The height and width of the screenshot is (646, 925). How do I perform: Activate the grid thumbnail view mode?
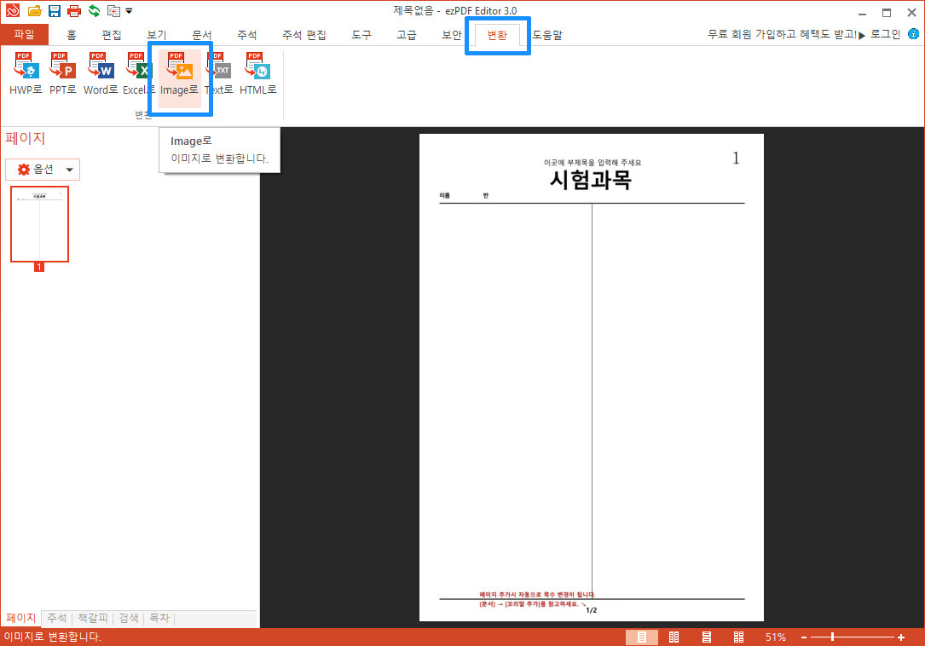coord(738,637)
